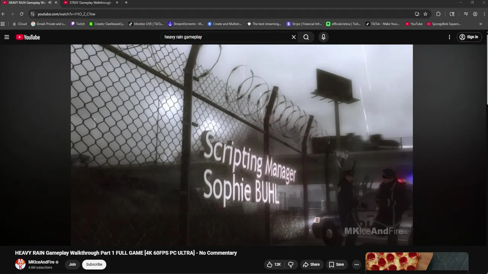This screenshot has height=274, width=488.
Task: View site information icon in address bar
Action: click(x=33, y=14)
